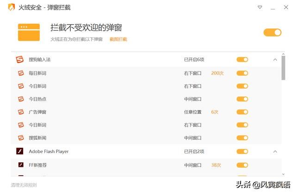Turn off the FF新推荐 switch
The height and width of the screenshot is (194, 296).
[x=242, y=165]
